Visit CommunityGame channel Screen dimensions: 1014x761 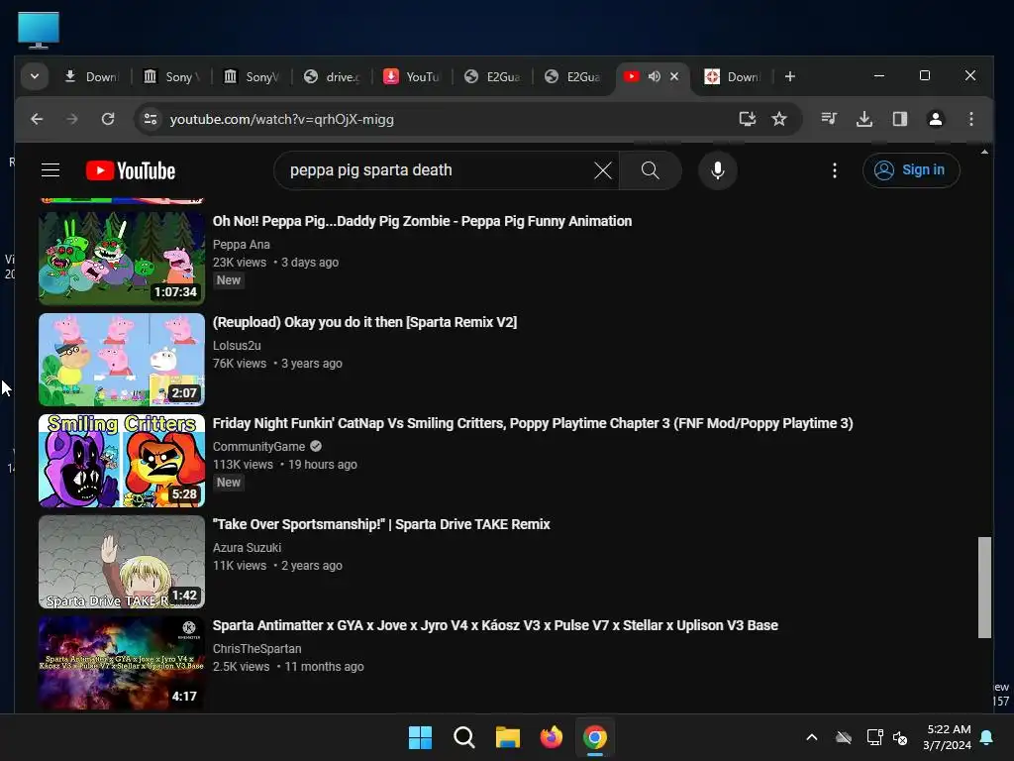[258, 447]
